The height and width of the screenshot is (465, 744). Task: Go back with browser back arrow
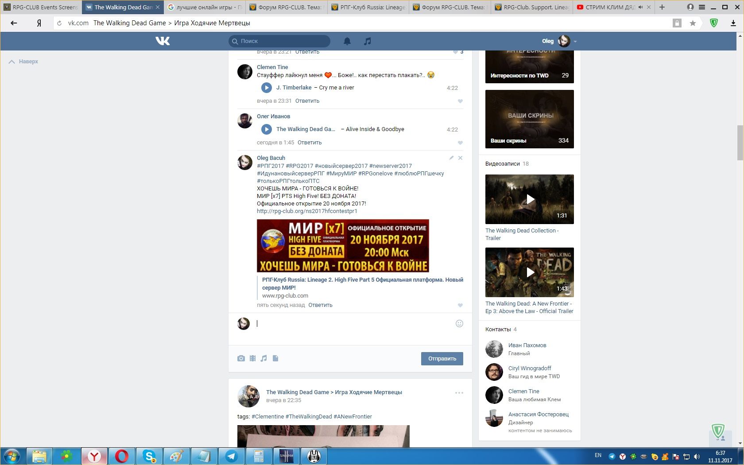pos(14,23)
